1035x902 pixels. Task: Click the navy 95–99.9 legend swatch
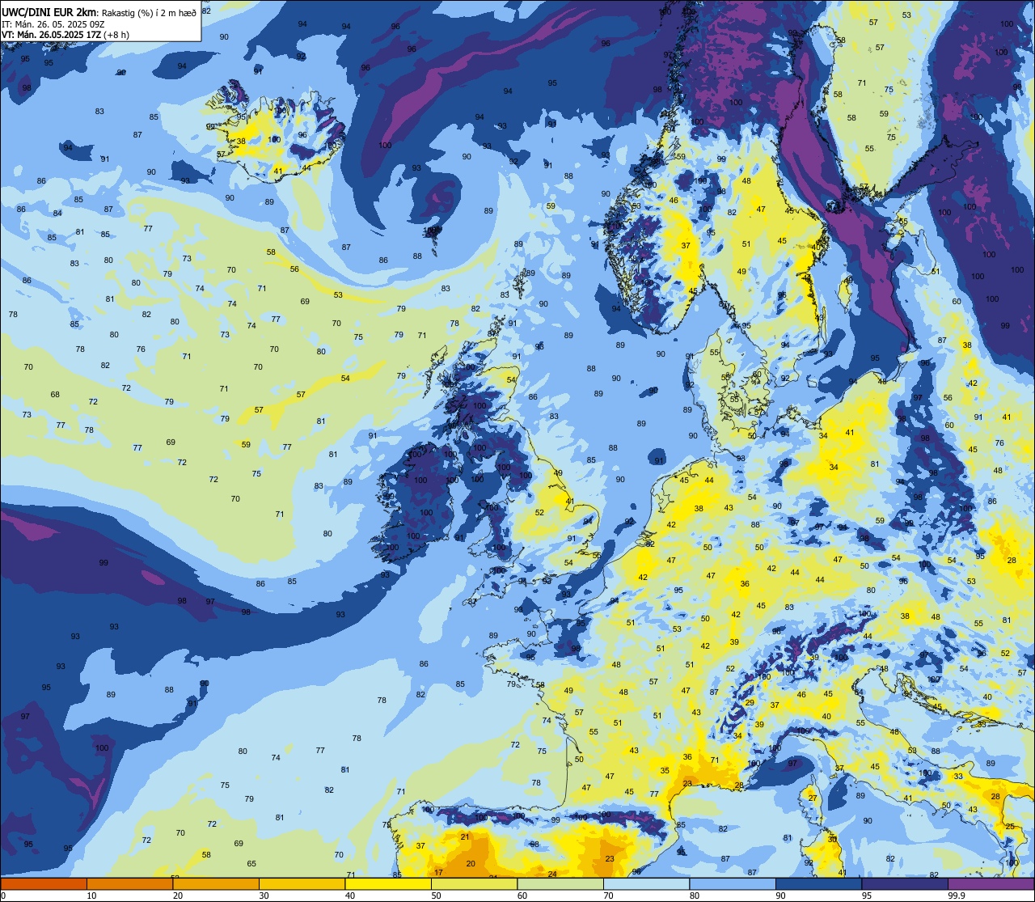click(x=905, y=883)
